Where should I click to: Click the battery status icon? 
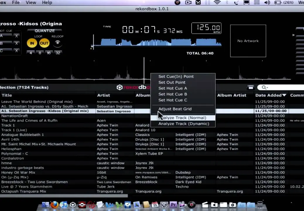coord(278,3)
